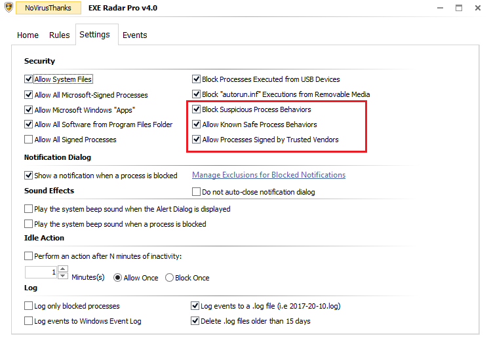Enable Do not auto-close notification dialog
Image resolution: width=491 pixels, height=344 pixels.
coord(196,192)
